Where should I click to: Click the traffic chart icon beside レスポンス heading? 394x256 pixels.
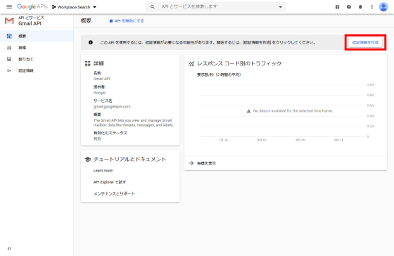point(191,63)
